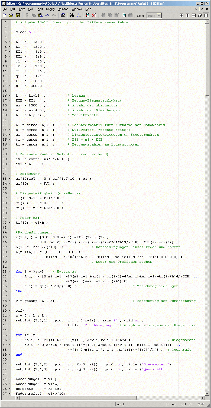The image size is (211, 408).
Task: Click the clear breakpoints icon with red X
Action: 94,15
